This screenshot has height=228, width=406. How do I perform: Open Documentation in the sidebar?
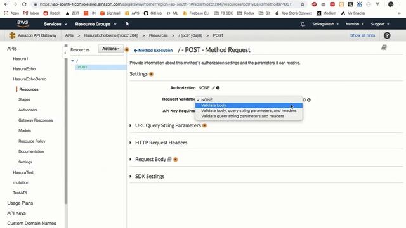coord(31,151)
